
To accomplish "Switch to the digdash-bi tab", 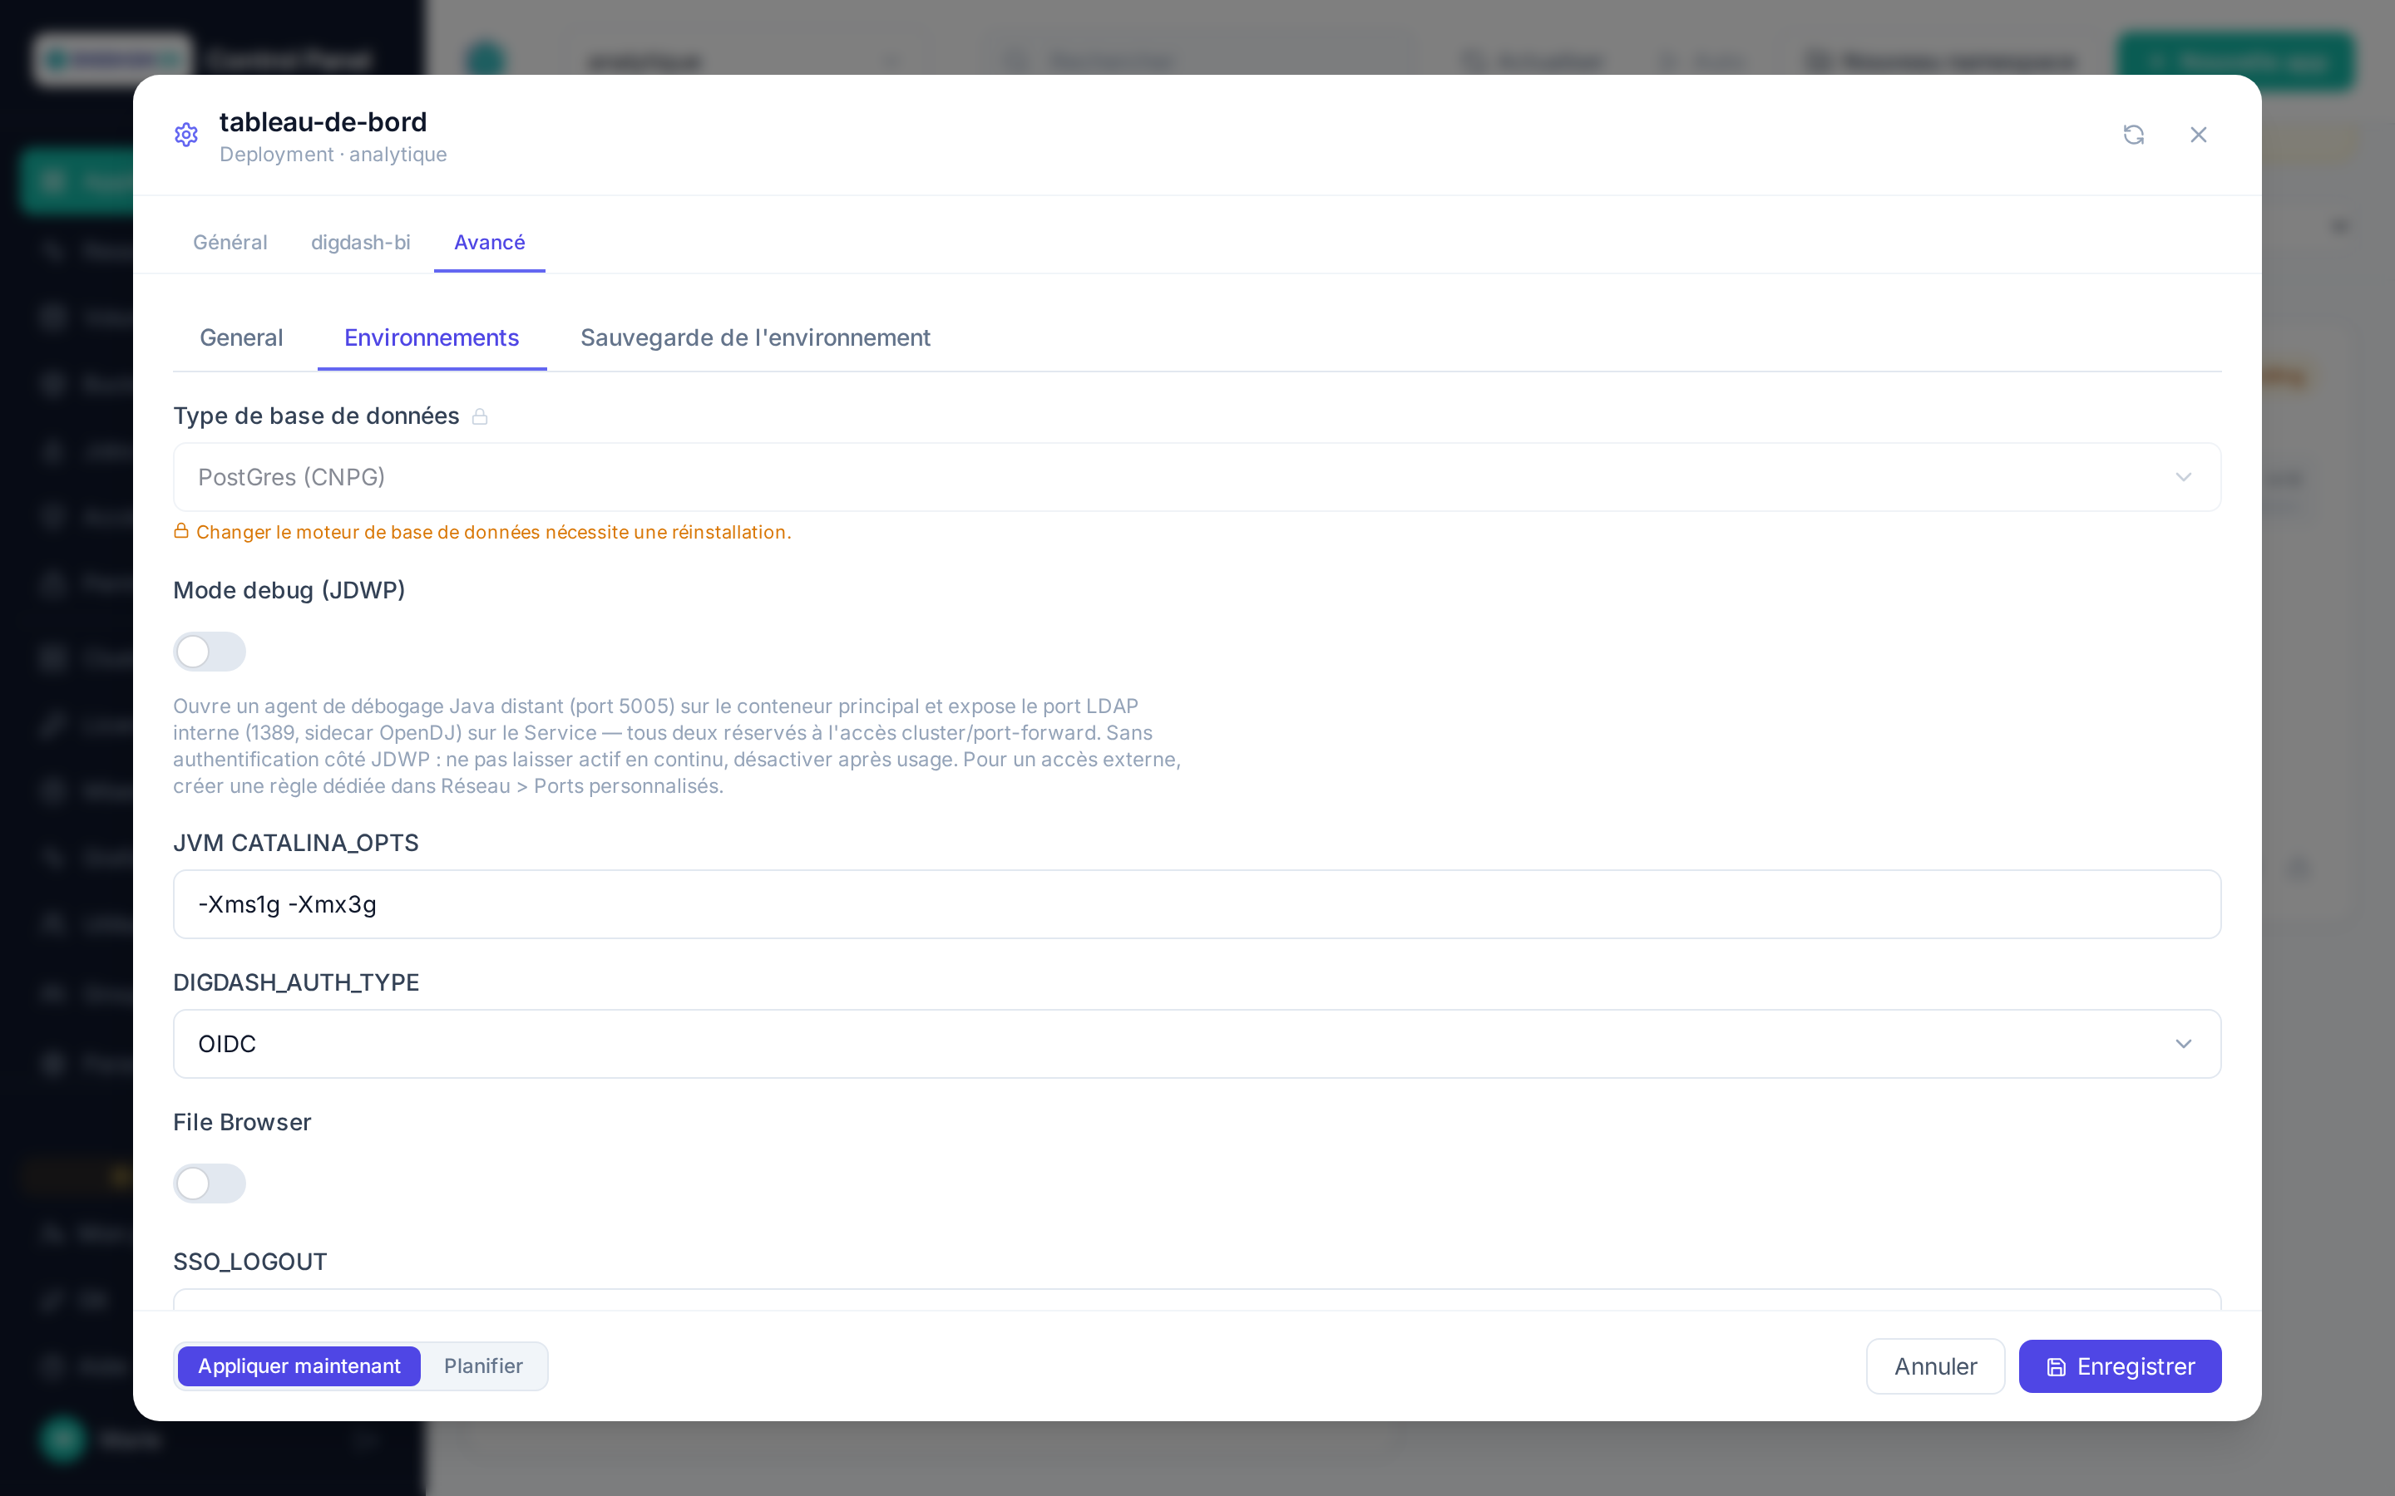I will click(360, 243).
